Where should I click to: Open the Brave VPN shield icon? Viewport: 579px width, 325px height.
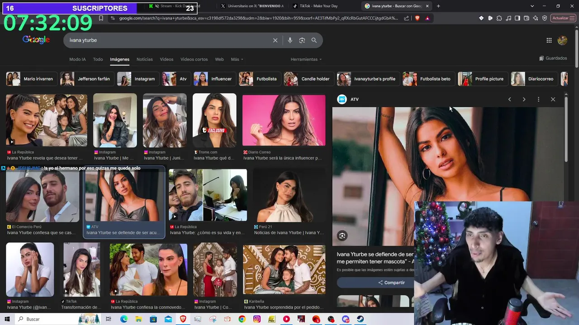[545, 18]
